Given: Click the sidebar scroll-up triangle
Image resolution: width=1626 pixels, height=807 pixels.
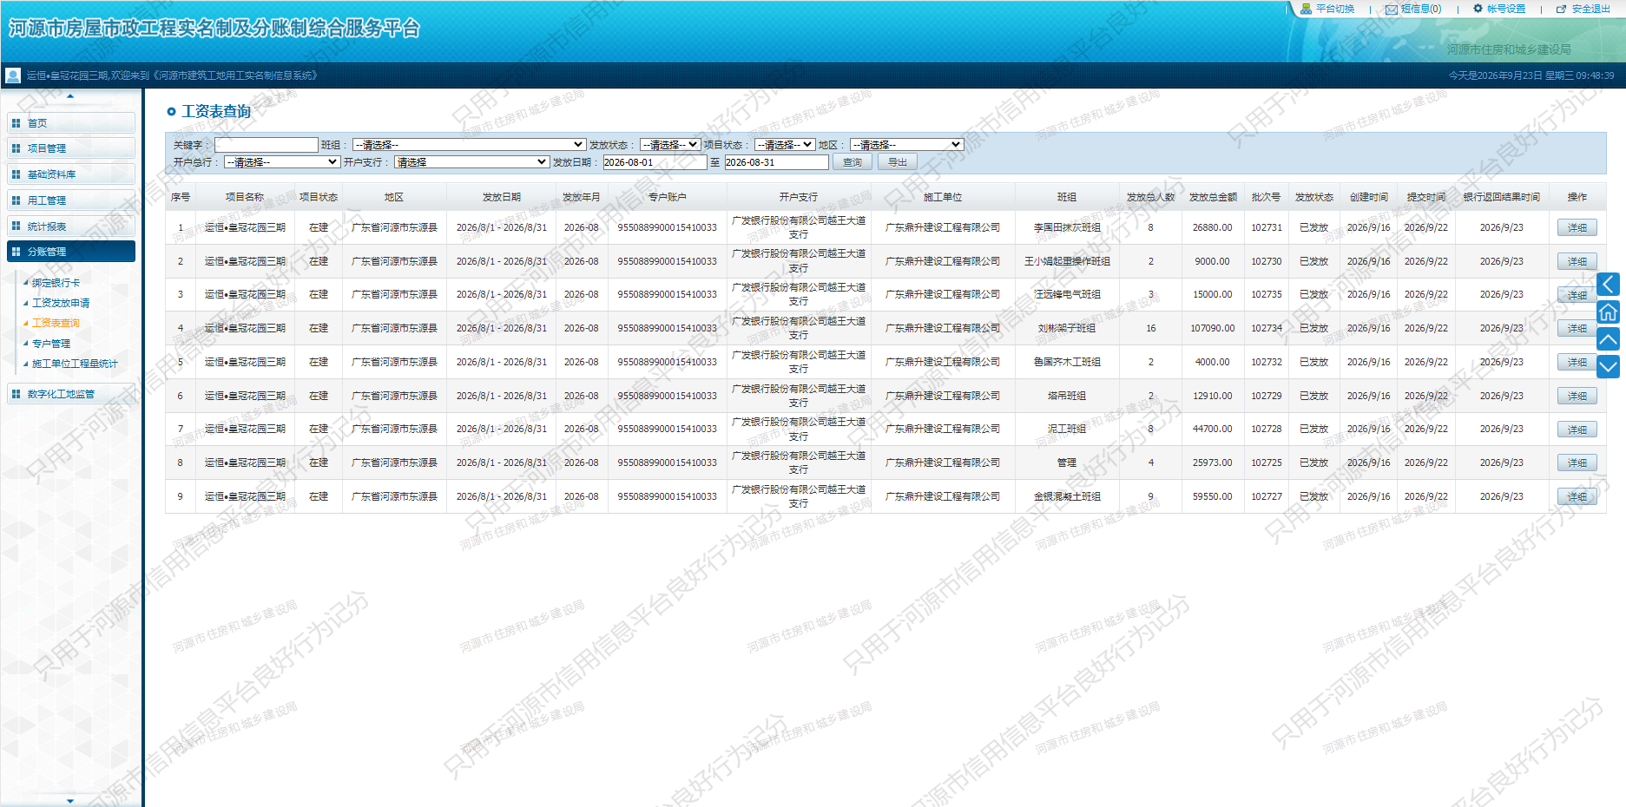Looking at the screenshot, I should click(70, 96).
